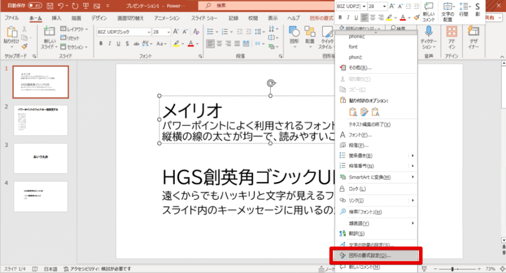Click the Format Painter brush in the mini toolbar
This screenshot has width=506, height=273.
tap(417, 18)
